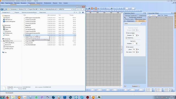Click the Program Files (x86) breadcrumb
This screenshot has height=99, width=176.
tap(33, 9)
